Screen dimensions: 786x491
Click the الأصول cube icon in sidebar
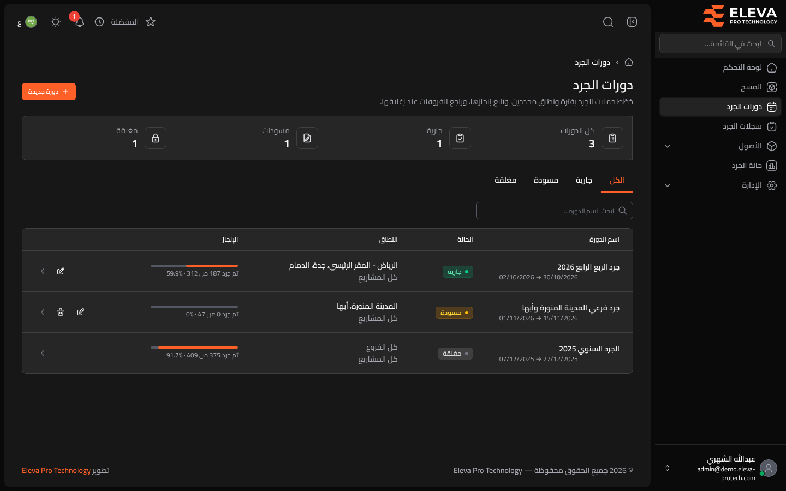772,146
